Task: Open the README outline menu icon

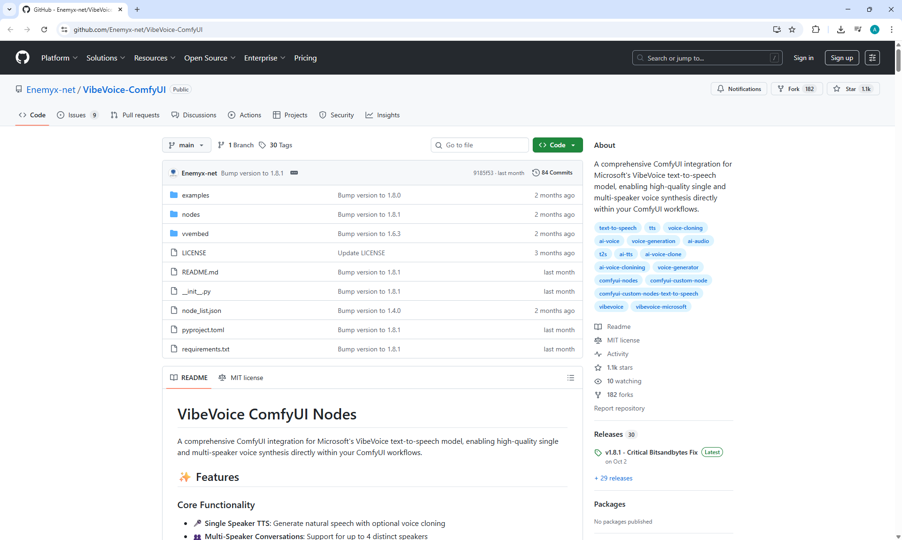Action: [570, 378]
